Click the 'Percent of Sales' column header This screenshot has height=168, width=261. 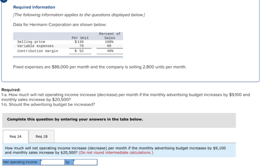click(x=110, y=36)
